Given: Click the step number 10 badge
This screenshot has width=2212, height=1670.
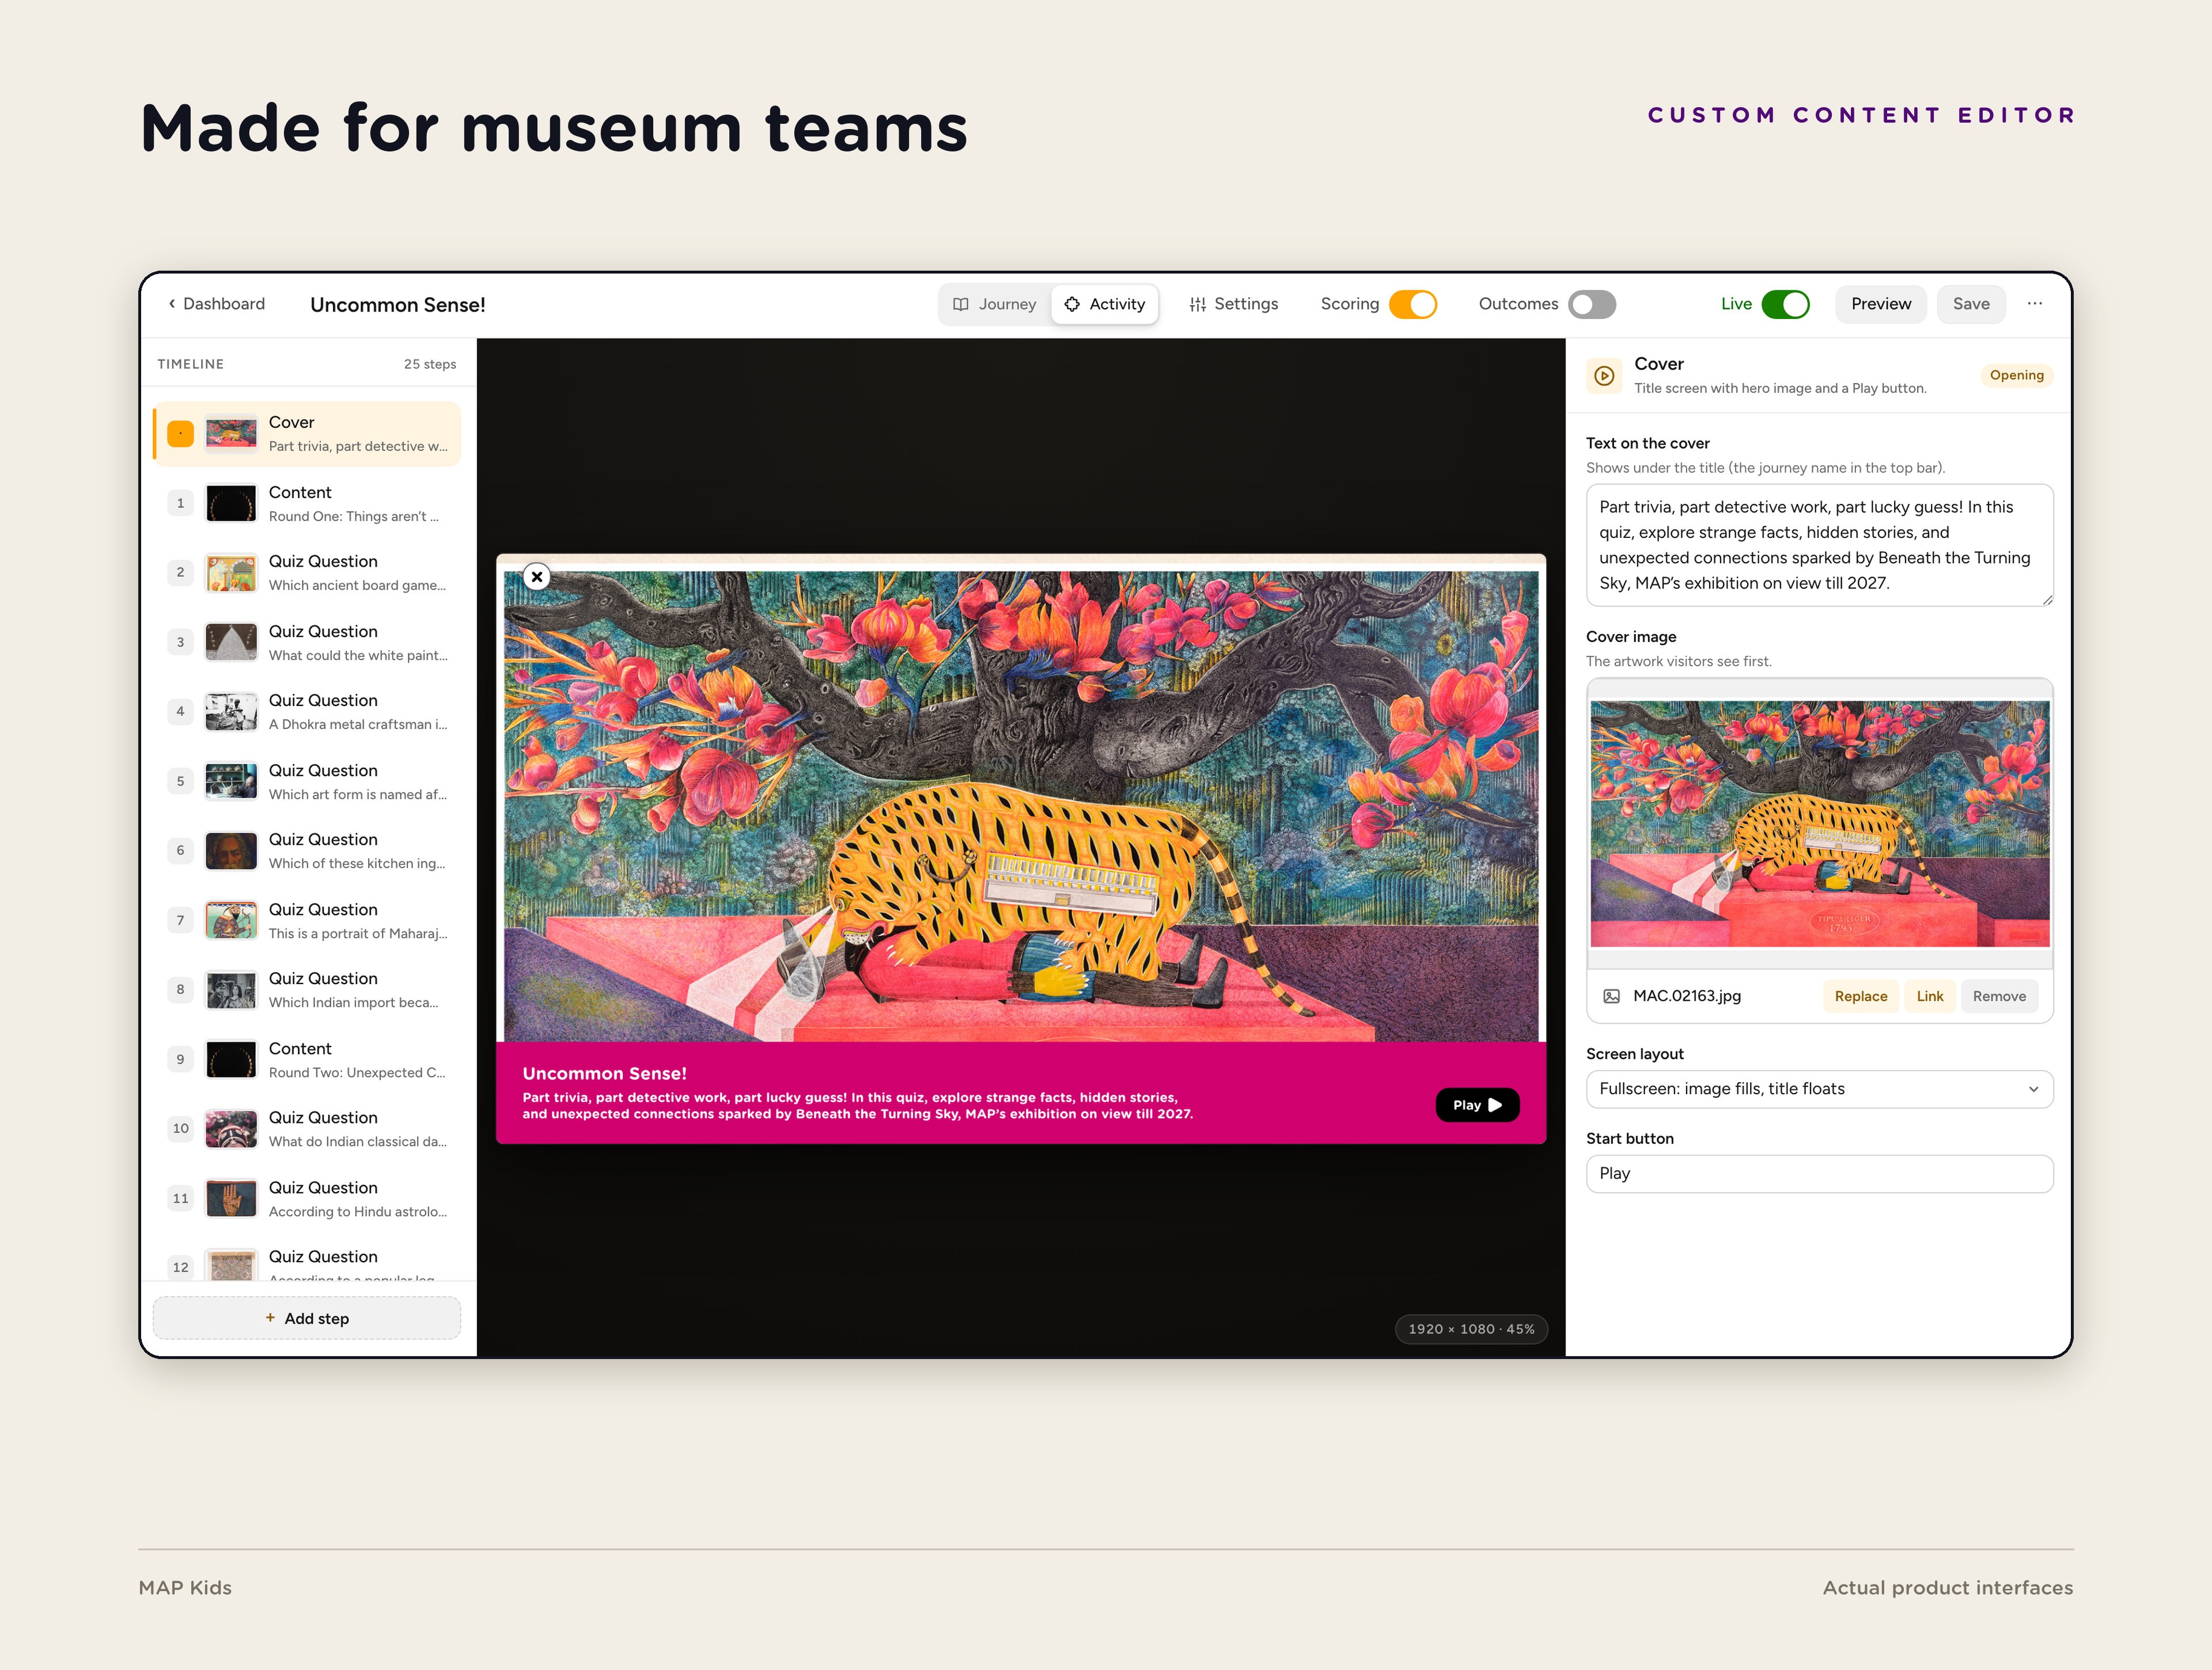Looking at the screenshot, I should [x=181, y=1128].
